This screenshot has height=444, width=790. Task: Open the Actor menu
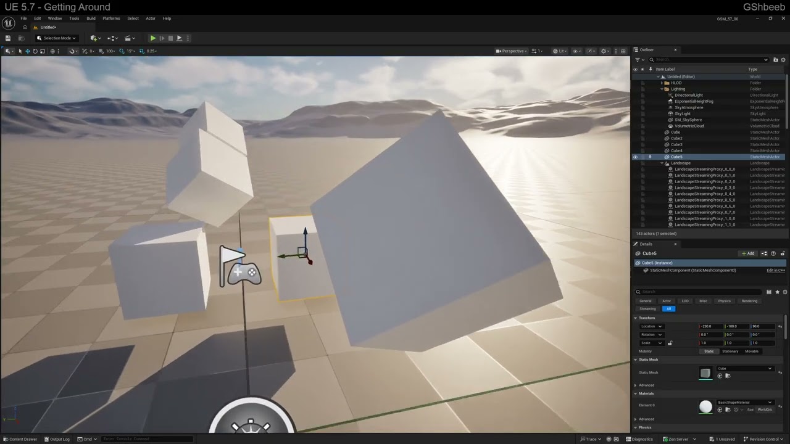point(151,18)
